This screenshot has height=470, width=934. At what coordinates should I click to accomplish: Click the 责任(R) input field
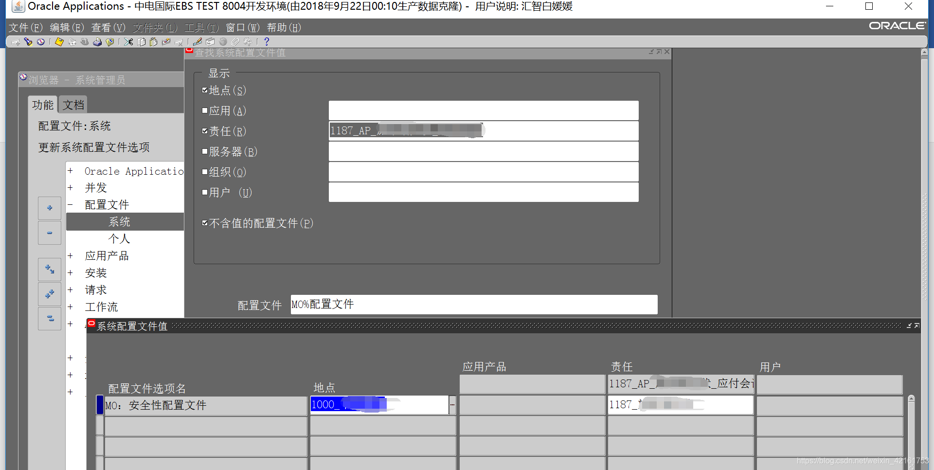point(484,131)
